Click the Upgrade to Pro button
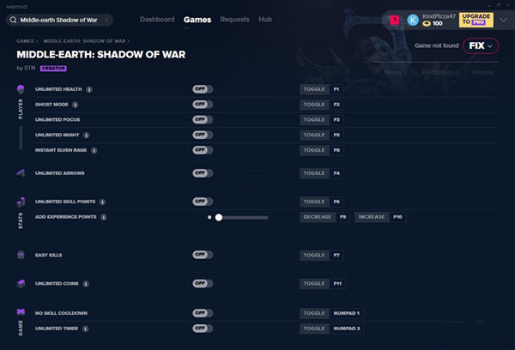 476,20
